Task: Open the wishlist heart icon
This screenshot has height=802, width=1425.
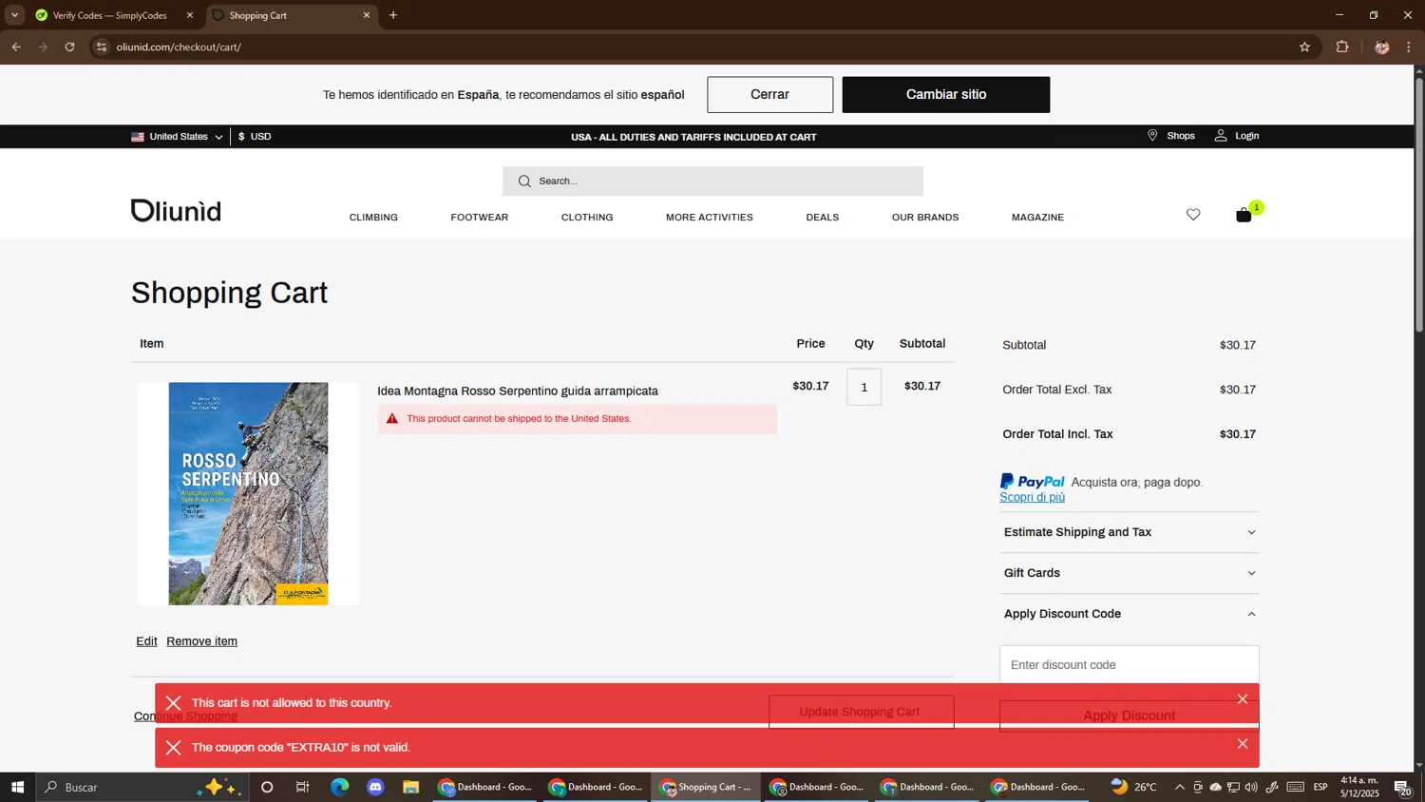Action: (1193, 215)
